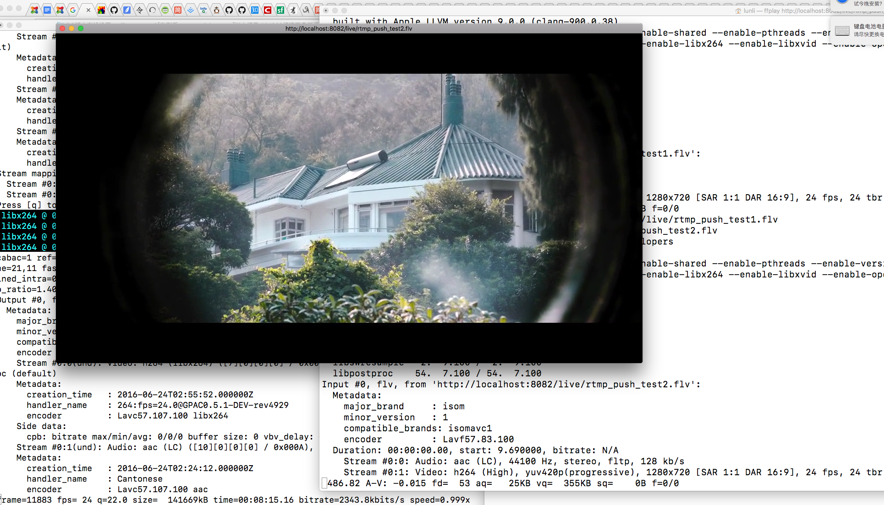Click the "test1.flv':" text in right terminal
Image resolution: width=884 pixels, height=505 pixels.
point(671,154)
